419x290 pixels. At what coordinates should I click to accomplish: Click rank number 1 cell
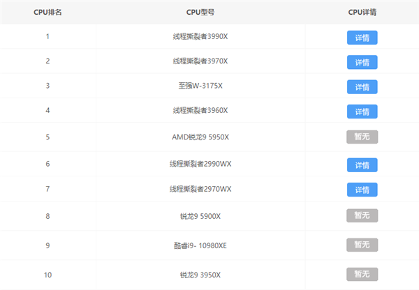click(47, 36)
